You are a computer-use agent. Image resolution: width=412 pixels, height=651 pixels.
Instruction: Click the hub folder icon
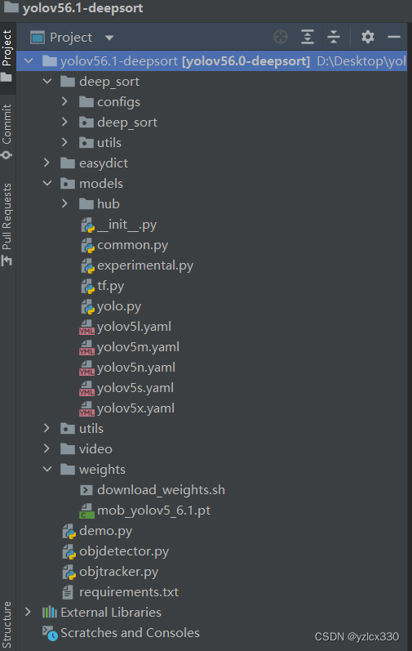tap(86, 204)
